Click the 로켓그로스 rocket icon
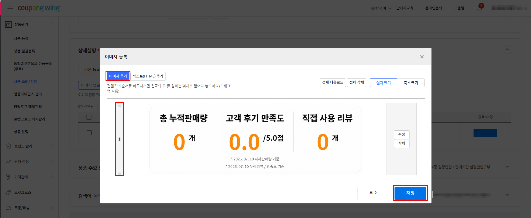Image resolution: width=531 pixels, height=218 pixels. coord(8,192)
